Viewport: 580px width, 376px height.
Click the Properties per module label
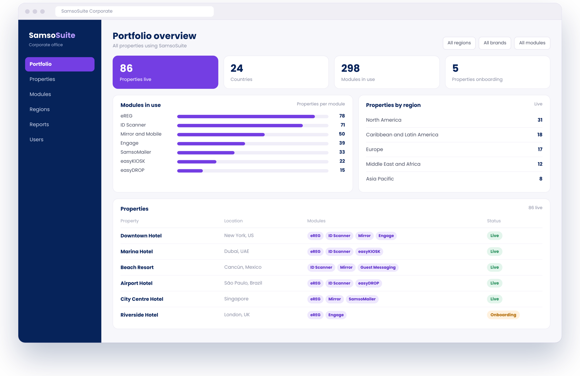(321, 104)
